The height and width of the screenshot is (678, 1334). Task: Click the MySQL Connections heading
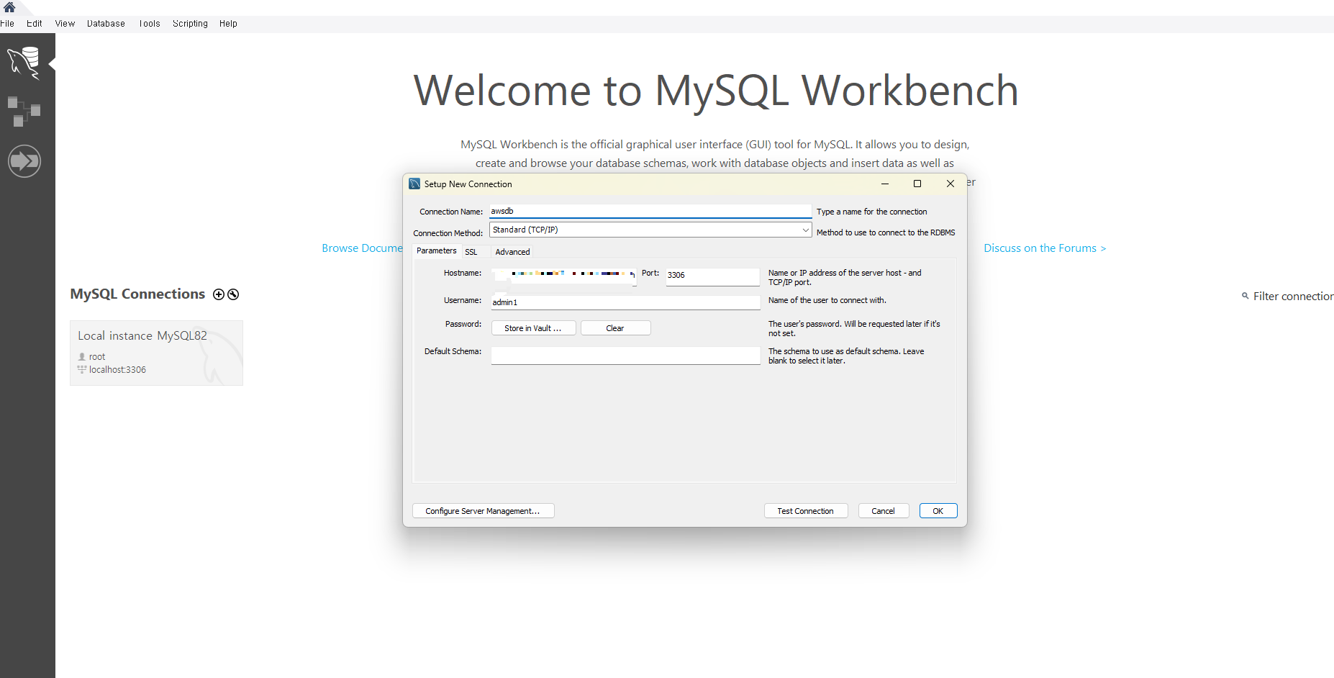pyautogui.click(x=137, y=294)
